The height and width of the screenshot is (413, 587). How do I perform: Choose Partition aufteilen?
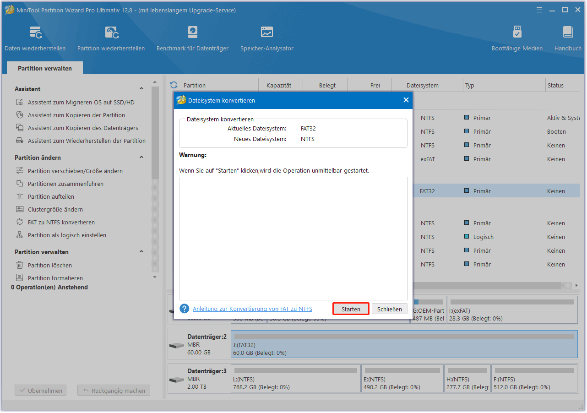(x=51, y=196)
